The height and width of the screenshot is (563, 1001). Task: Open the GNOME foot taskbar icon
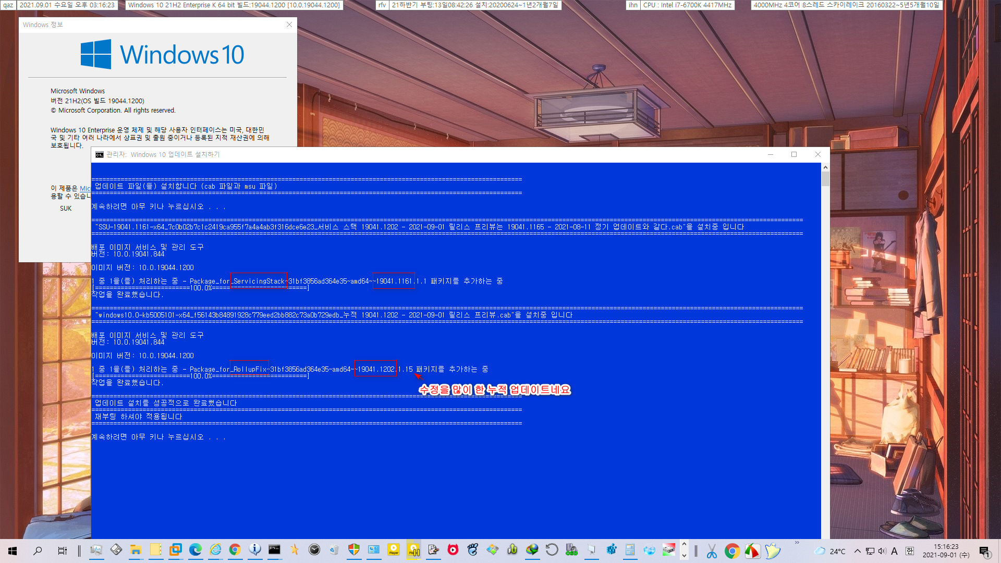[x=473, y=549]
